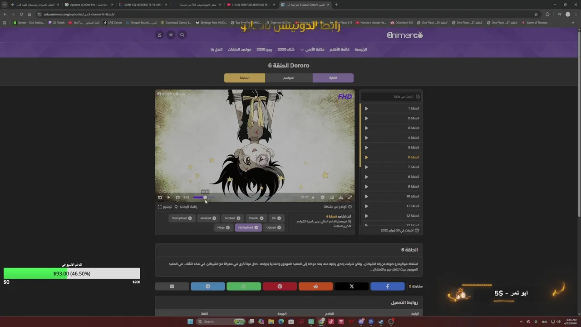The image size is (581, 327).
Task: Share via the Reddit button
Action: pos(315,287)
